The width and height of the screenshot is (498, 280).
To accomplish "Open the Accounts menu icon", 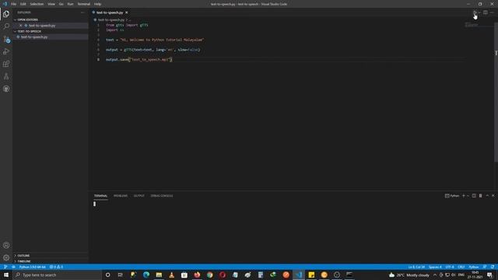I will tap(6, 245).
